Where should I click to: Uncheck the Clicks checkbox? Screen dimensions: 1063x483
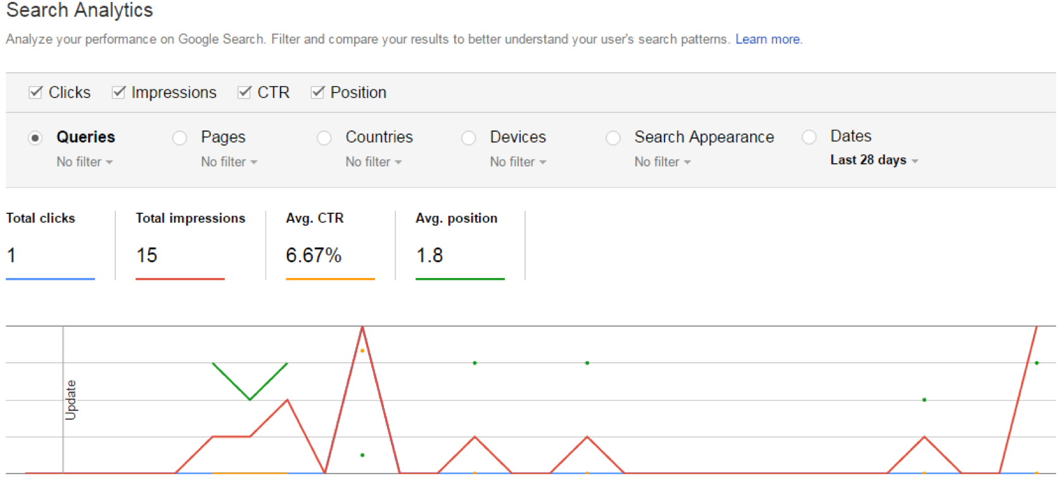pos(36,92)
